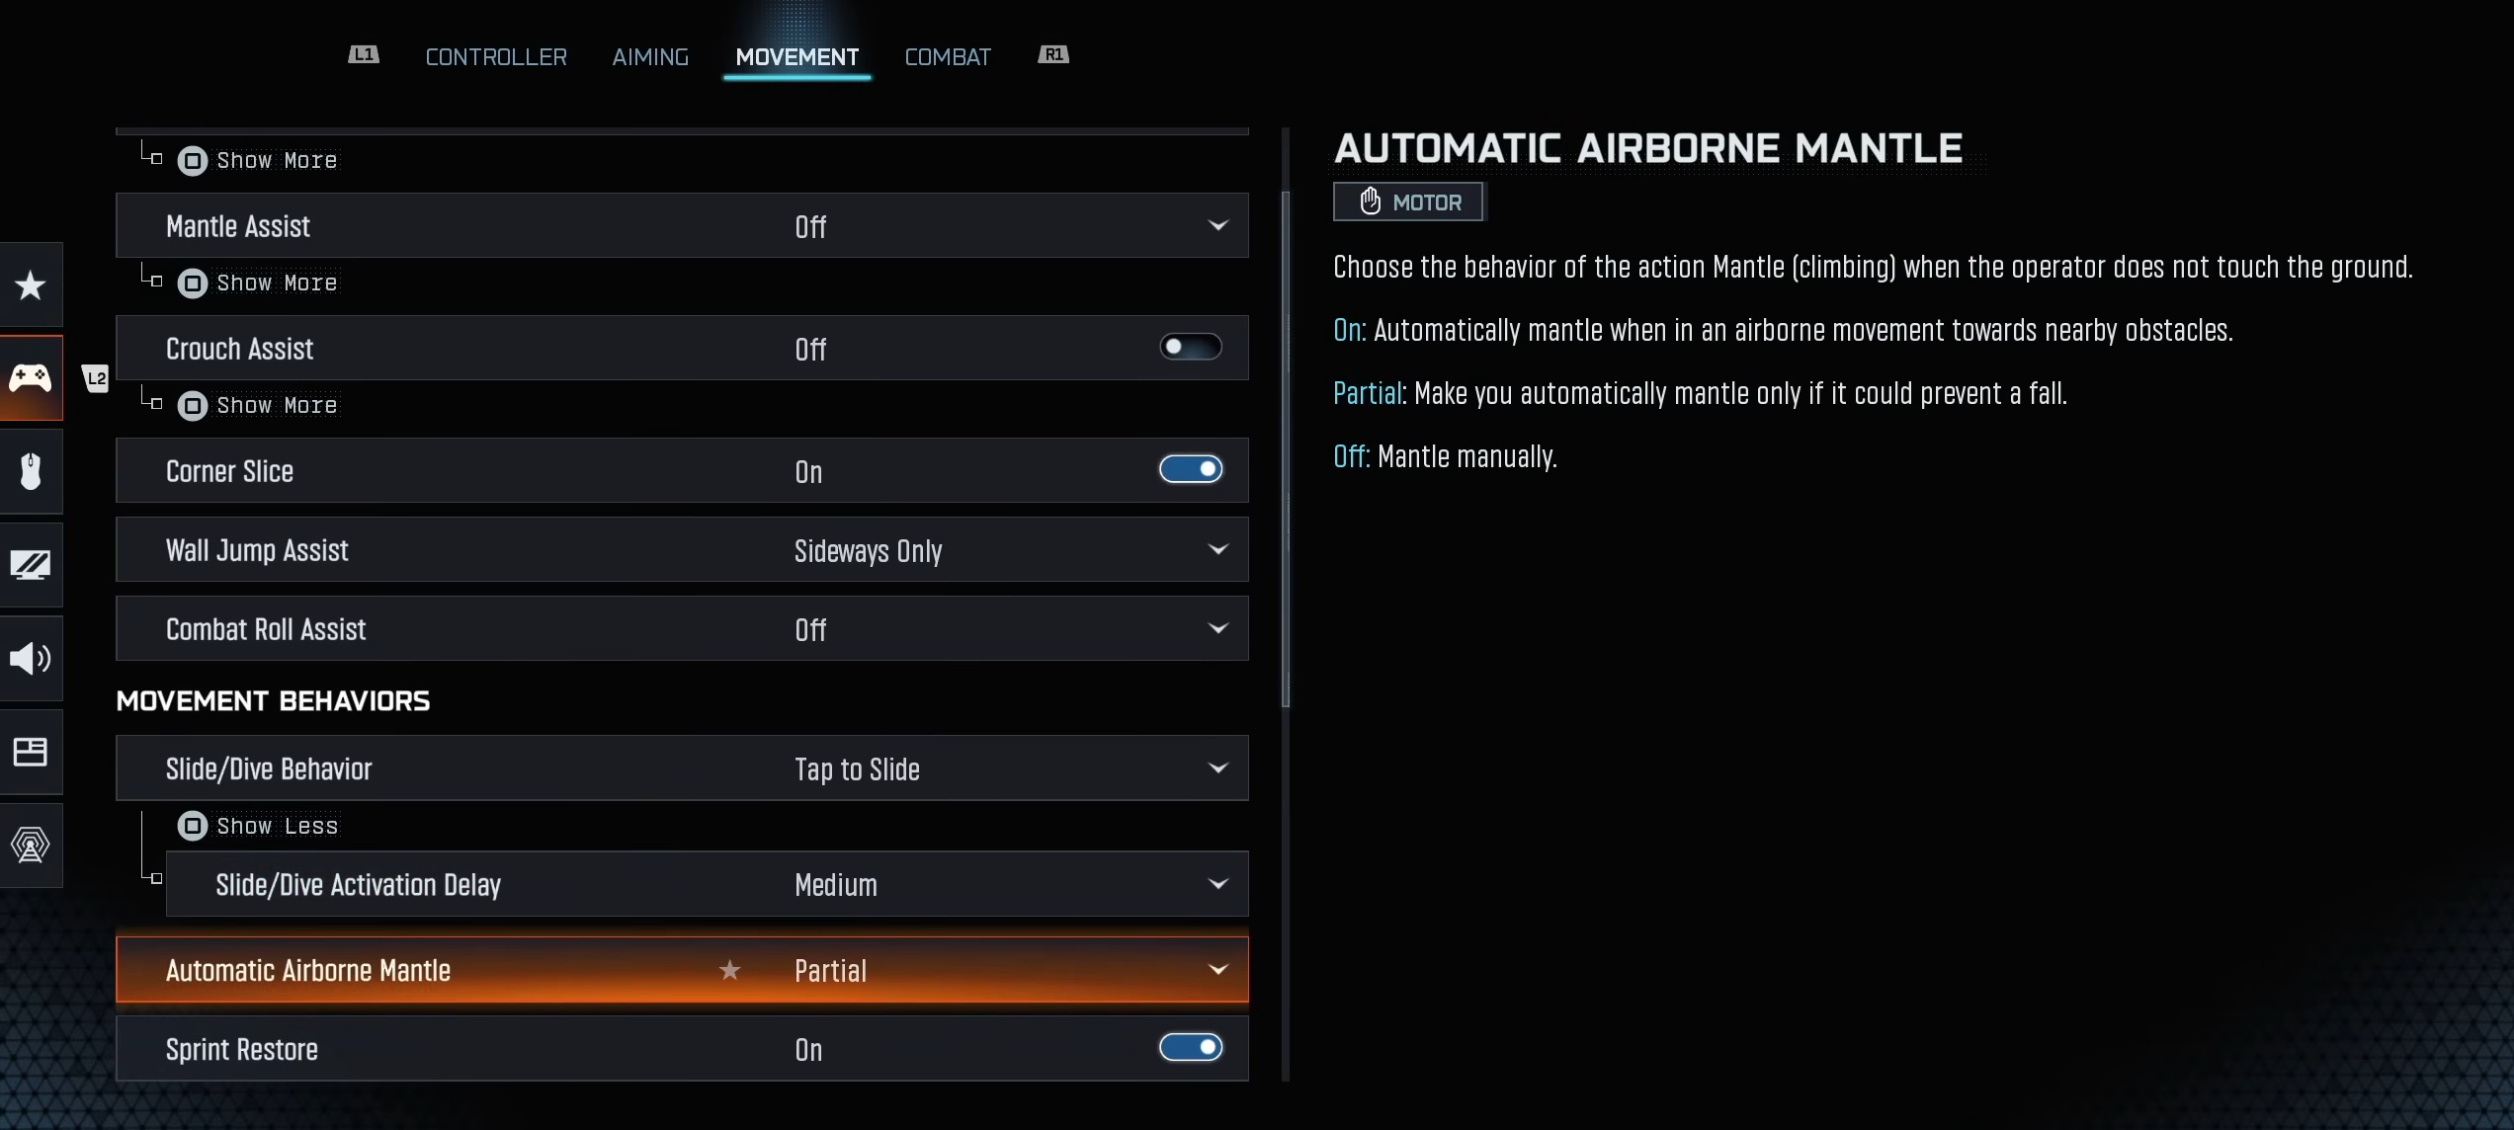Open the audio speaker settings icon
Viewport: 2514px width, 1130px height.
point(30,659)
